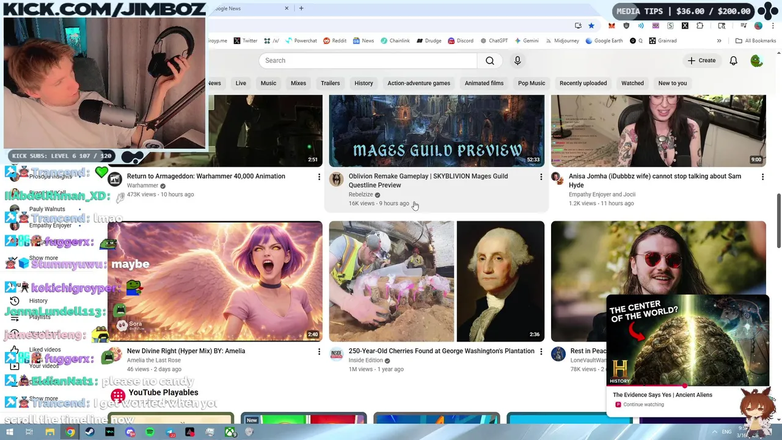Screen dimensions: 782x440
Task: Select the Trailers filter chip
Action: point(330,83)
